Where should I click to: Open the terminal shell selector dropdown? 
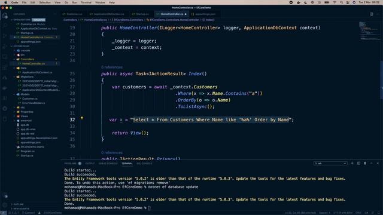click(330, 163)
